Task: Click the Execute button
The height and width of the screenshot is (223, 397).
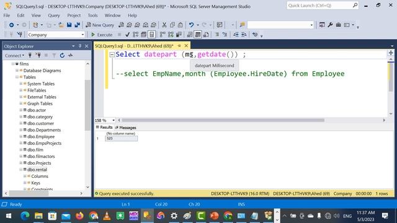Action: pyautogui.click(x=102, y=35)
